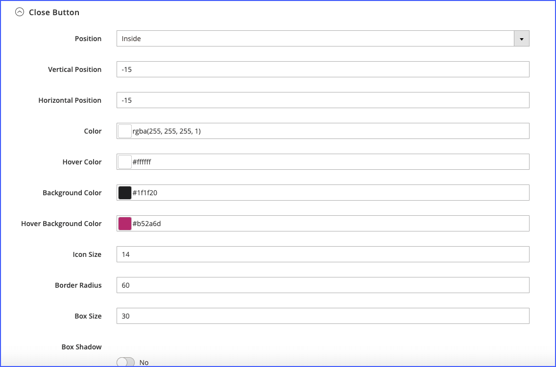
Task: Click the Position field label
Action: click(x=88, y=39)
